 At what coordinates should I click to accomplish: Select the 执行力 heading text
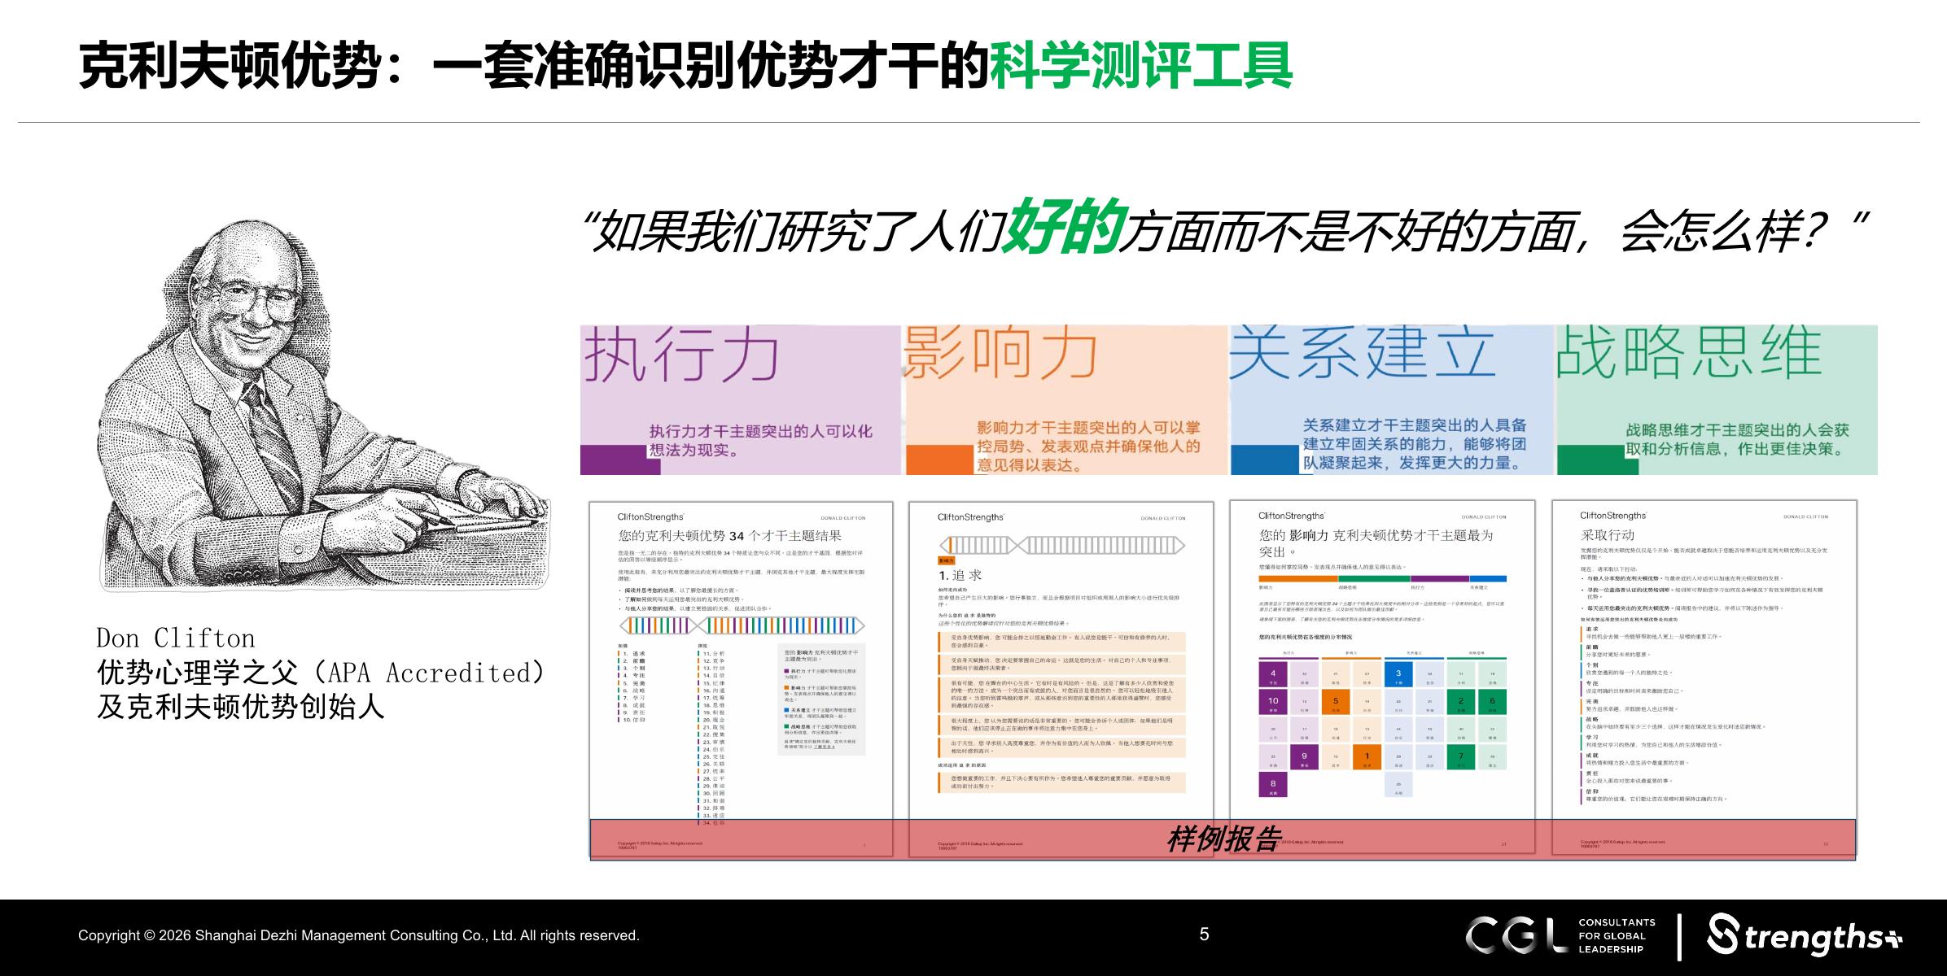coord(682,355)
